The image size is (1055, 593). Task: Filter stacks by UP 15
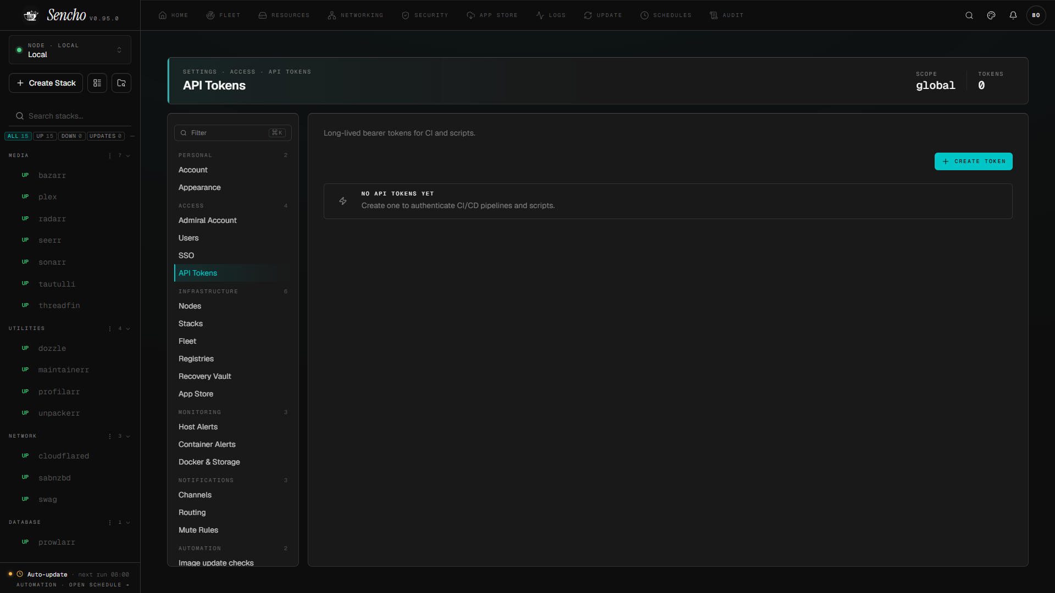45,136
